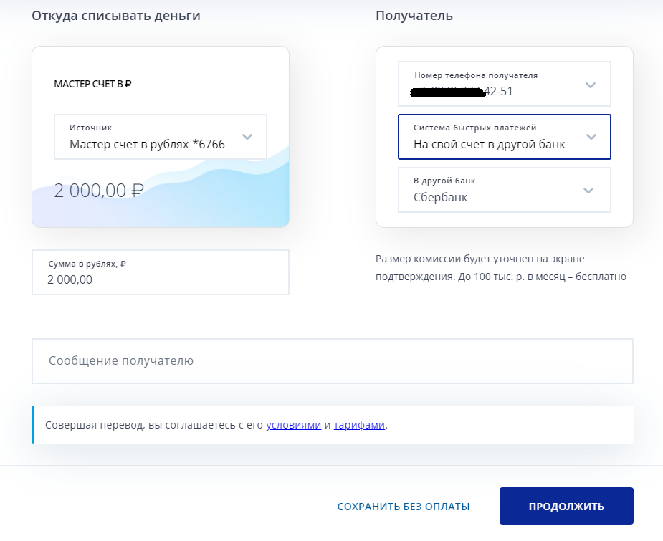
Task: Click the chevron in recipient phone number field
Action: pos(591,85)
